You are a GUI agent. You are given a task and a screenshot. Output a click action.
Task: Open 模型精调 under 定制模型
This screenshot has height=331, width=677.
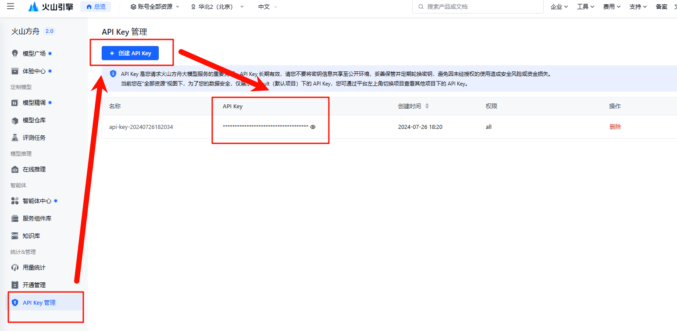pyautogui.click(x=35, y=103)
